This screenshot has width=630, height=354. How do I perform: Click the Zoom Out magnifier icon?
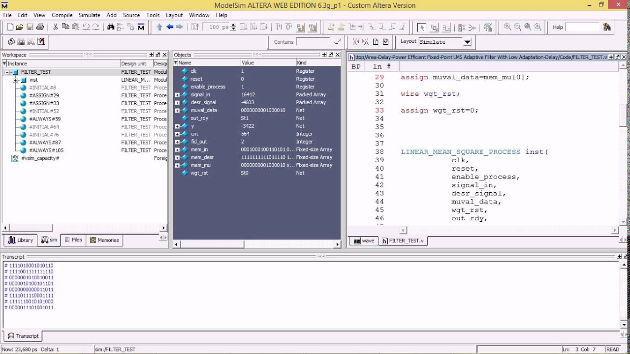coord(518,27)
